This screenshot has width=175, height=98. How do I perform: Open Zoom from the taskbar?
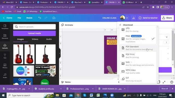pos(112,95)
